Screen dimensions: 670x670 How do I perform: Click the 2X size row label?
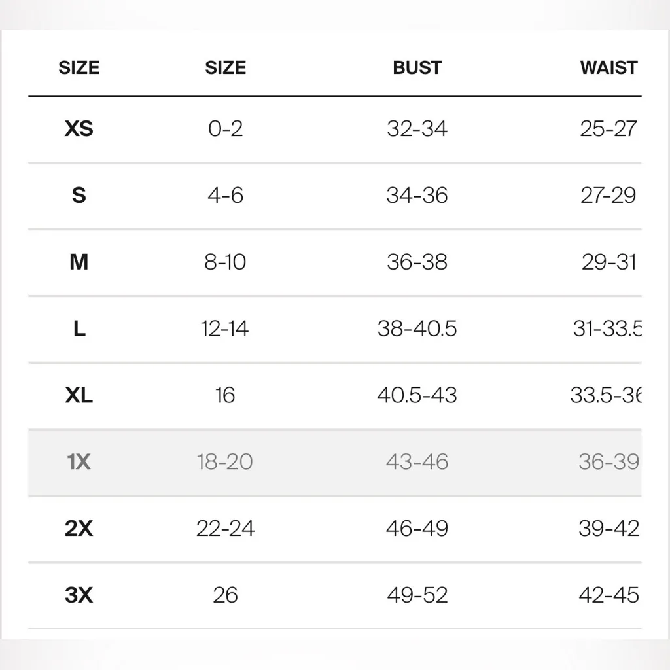pos(79,529)
